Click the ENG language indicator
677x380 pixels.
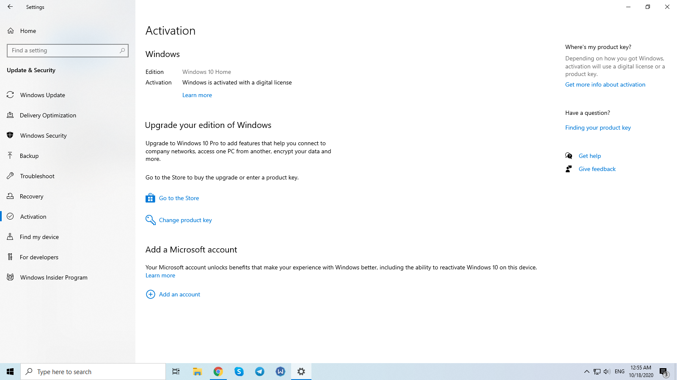click(x=619, y=372)
